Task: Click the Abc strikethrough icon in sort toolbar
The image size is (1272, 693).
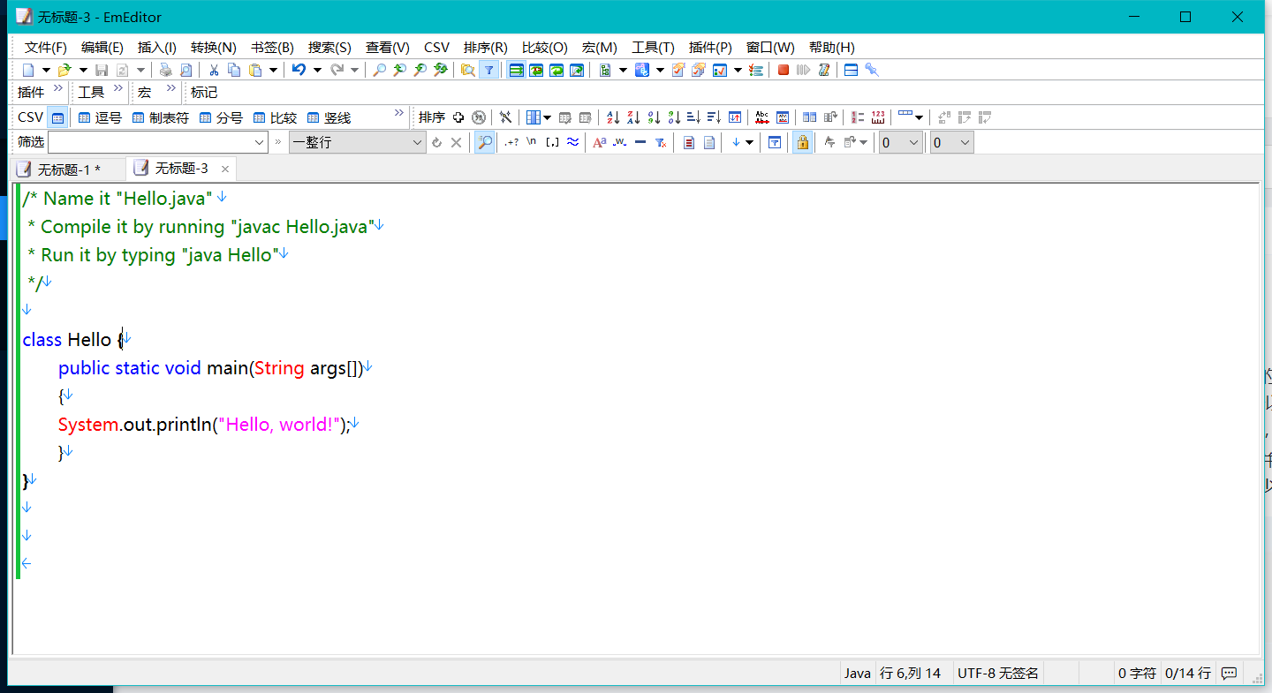Action: [761, 117]
